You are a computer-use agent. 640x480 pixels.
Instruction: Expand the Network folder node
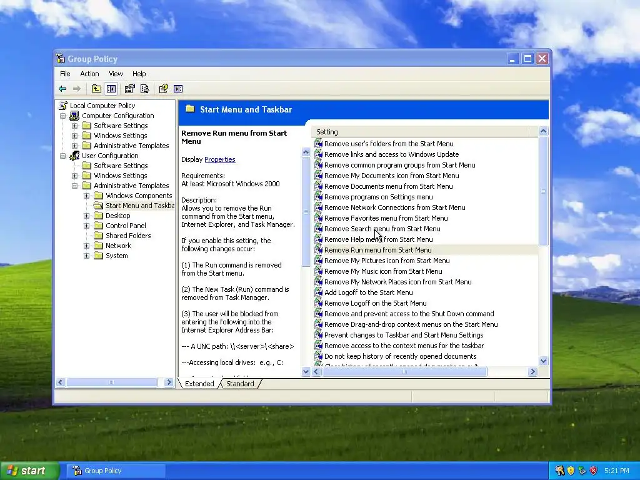(86, 246)
